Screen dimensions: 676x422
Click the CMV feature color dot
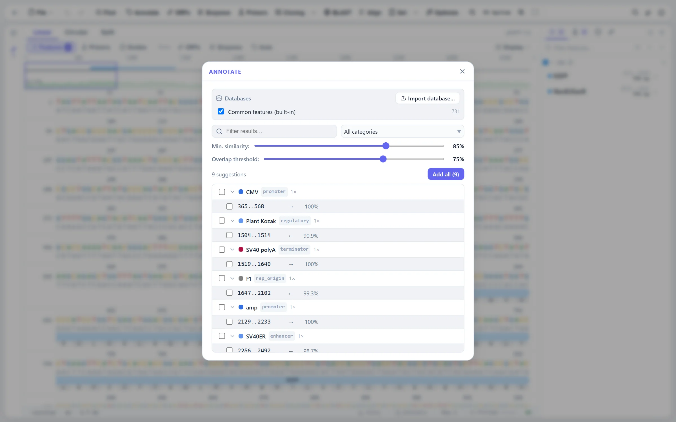(x=241, y=192)
